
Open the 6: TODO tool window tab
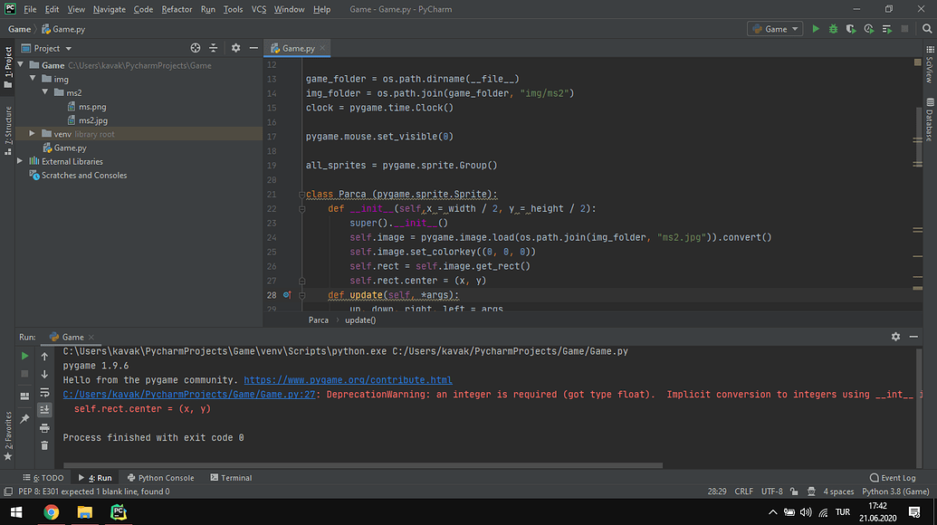coord(43,478)
